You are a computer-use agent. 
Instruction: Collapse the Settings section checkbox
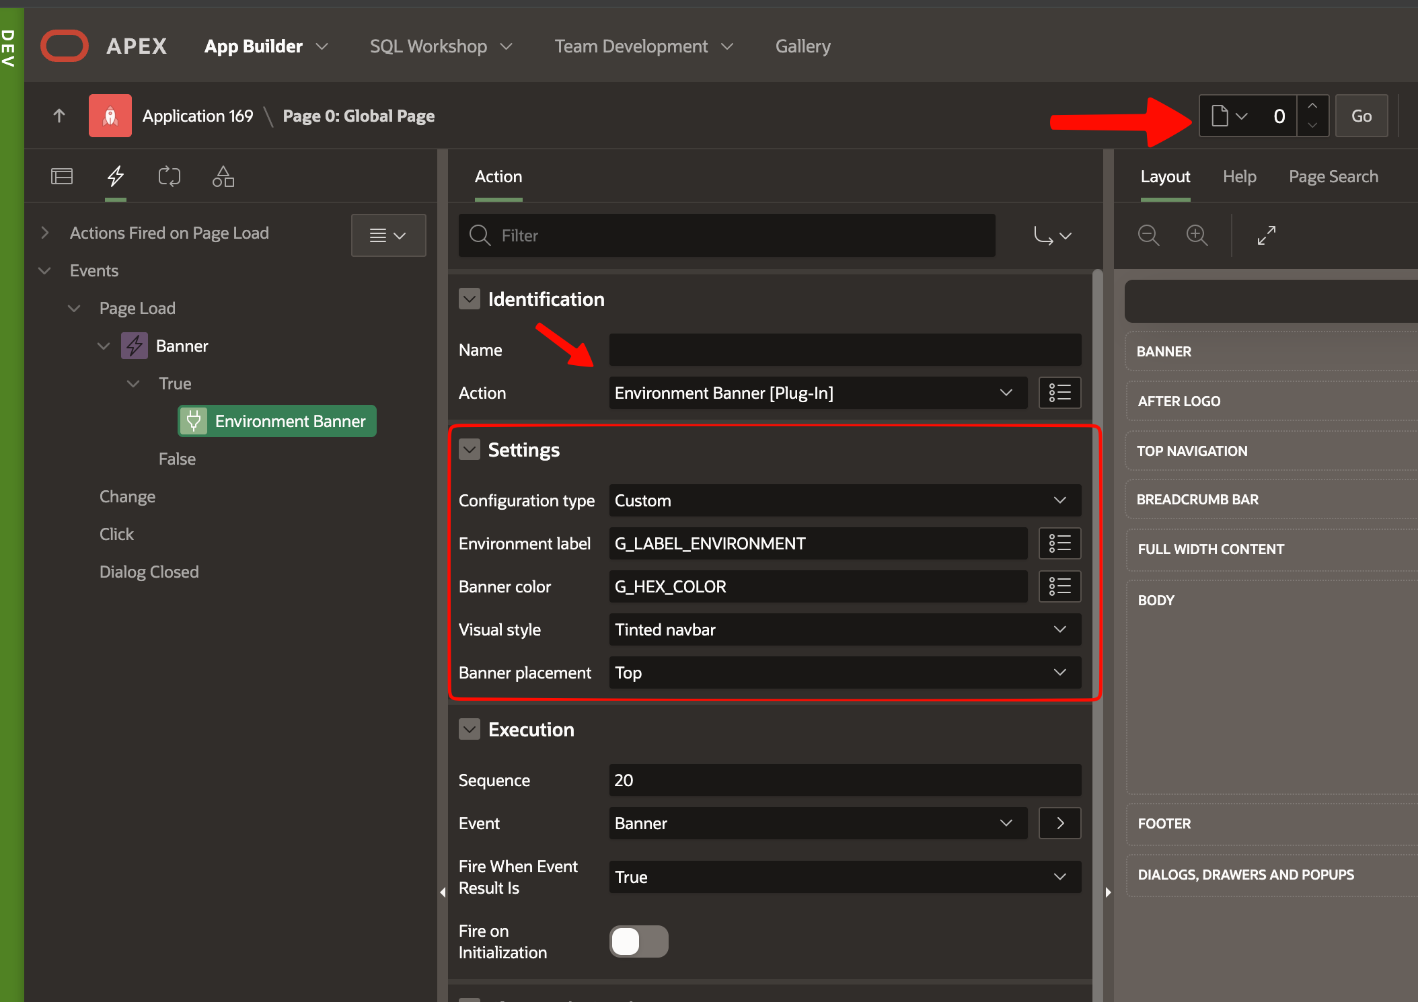tap(470, 449)
